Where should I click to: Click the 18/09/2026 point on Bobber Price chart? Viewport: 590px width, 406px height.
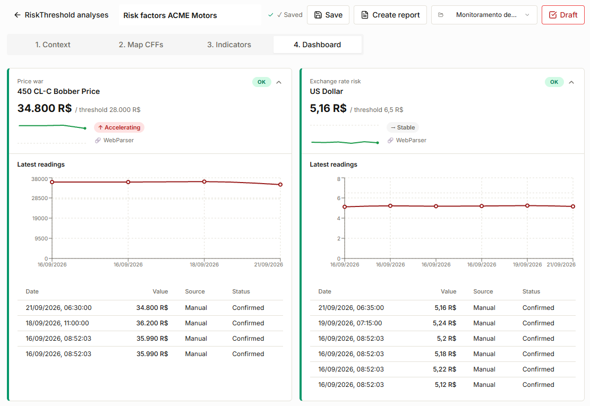click(204, 182)
